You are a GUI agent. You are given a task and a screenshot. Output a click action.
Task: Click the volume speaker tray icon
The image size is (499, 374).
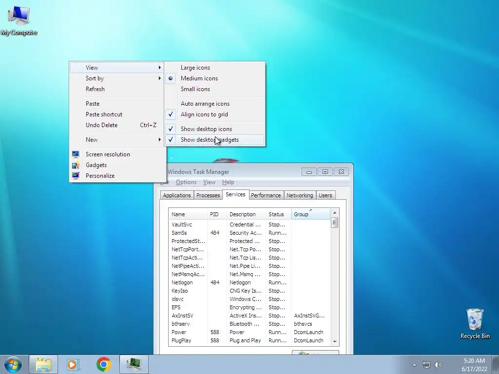pyautogui.click(x=438, y=365)
